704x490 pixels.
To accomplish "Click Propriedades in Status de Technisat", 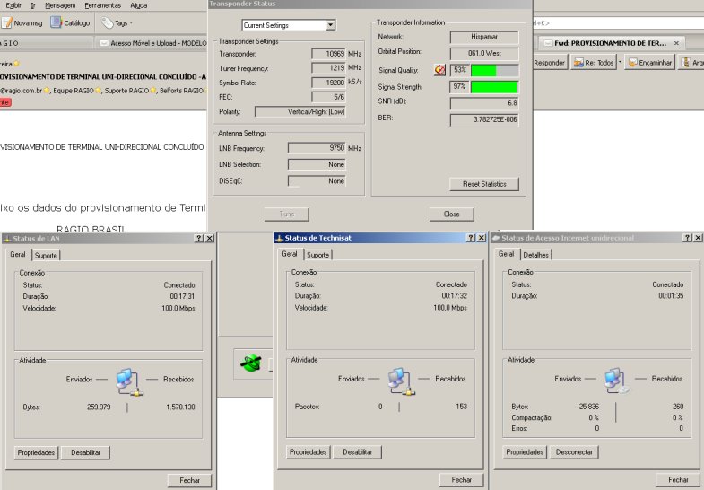I will [x=308, y=451].
